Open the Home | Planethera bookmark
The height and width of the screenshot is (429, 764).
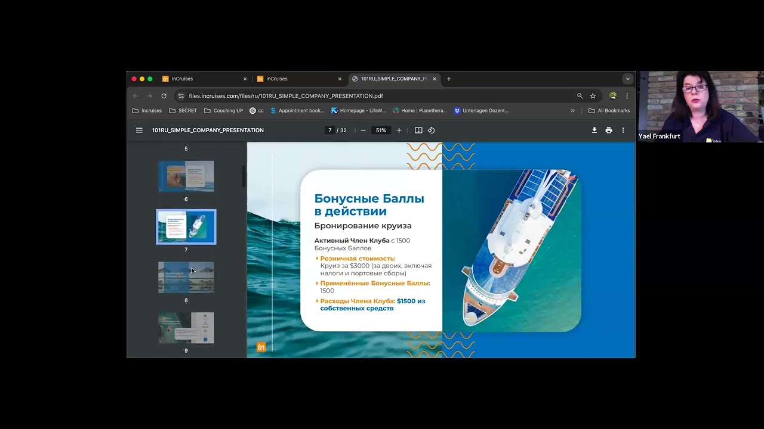420,111
